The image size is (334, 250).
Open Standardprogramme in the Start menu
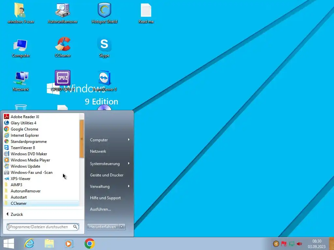(41, 141)
